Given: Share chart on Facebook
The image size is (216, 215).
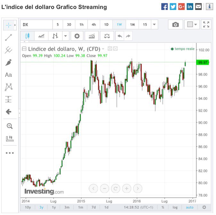Looking at the screenshot, I should [x=164, y=6].
